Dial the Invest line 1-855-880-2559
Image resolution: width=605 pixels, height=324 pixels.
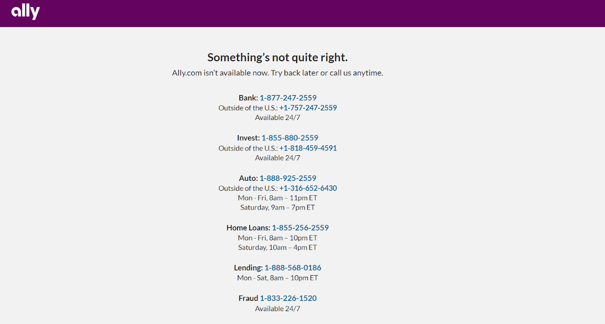[290, 138]
